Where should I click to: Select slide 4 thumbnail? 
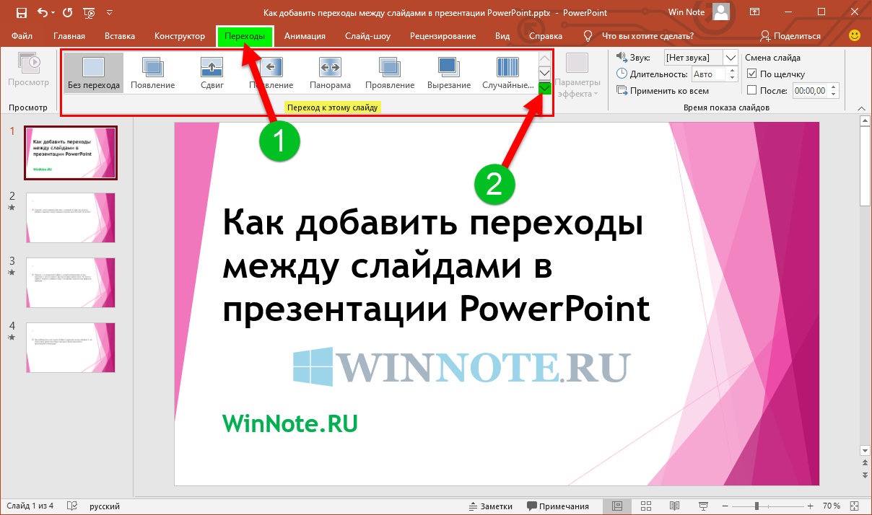71,348
